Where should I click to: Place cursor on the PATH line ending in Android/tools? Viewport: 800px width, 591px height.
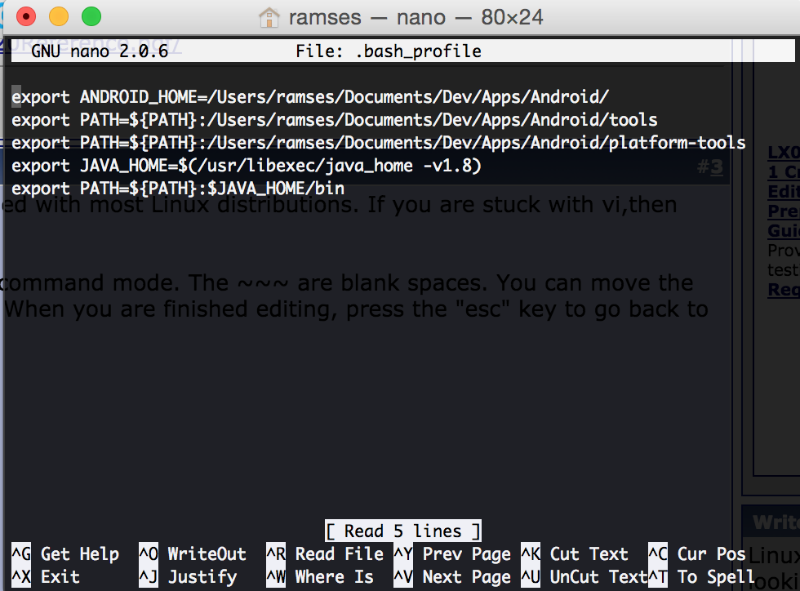click(335, 120)
